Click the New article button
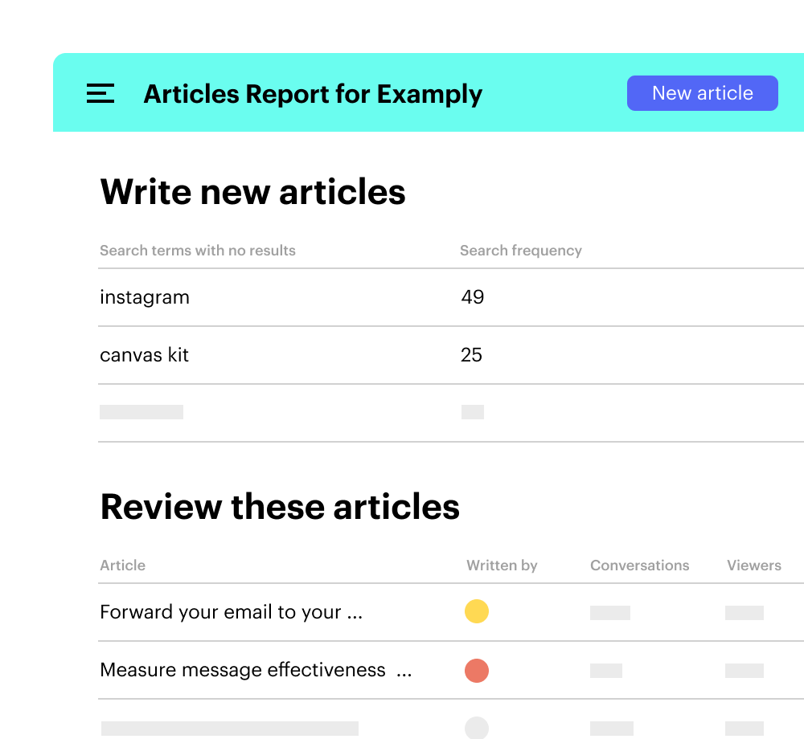The width and height of the screenshot is (804, 739). point(702,93)
